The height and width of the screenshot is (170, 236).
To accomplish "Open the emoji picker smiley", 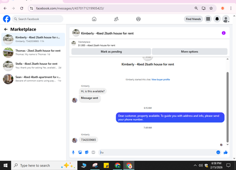I will 218,152.
